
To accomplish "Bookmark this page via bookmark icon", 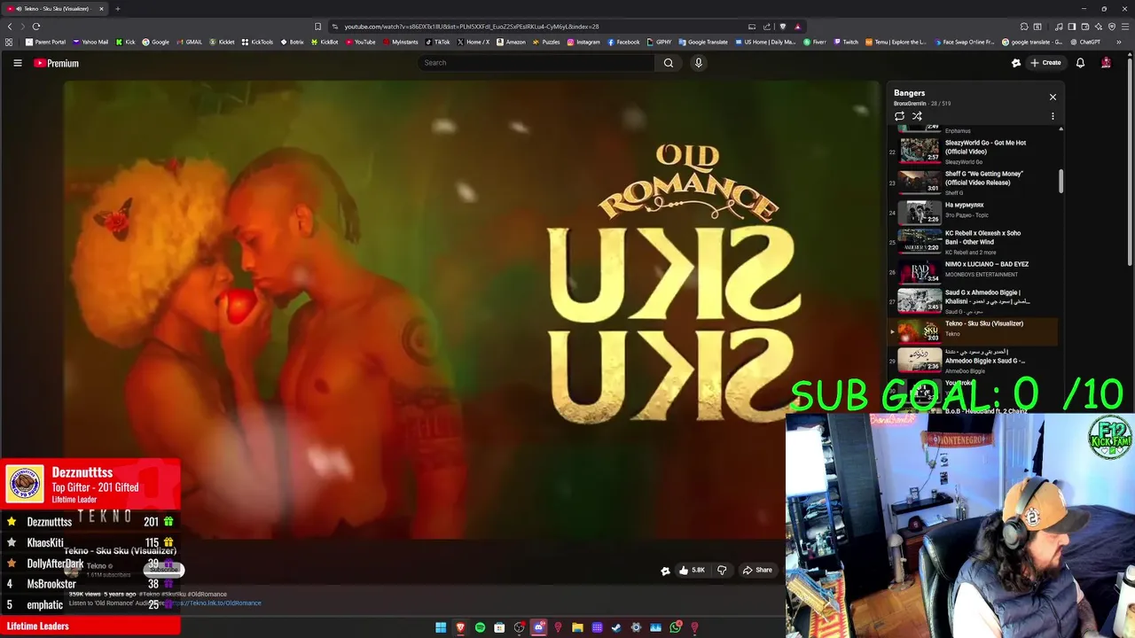I will pos(317,27).
